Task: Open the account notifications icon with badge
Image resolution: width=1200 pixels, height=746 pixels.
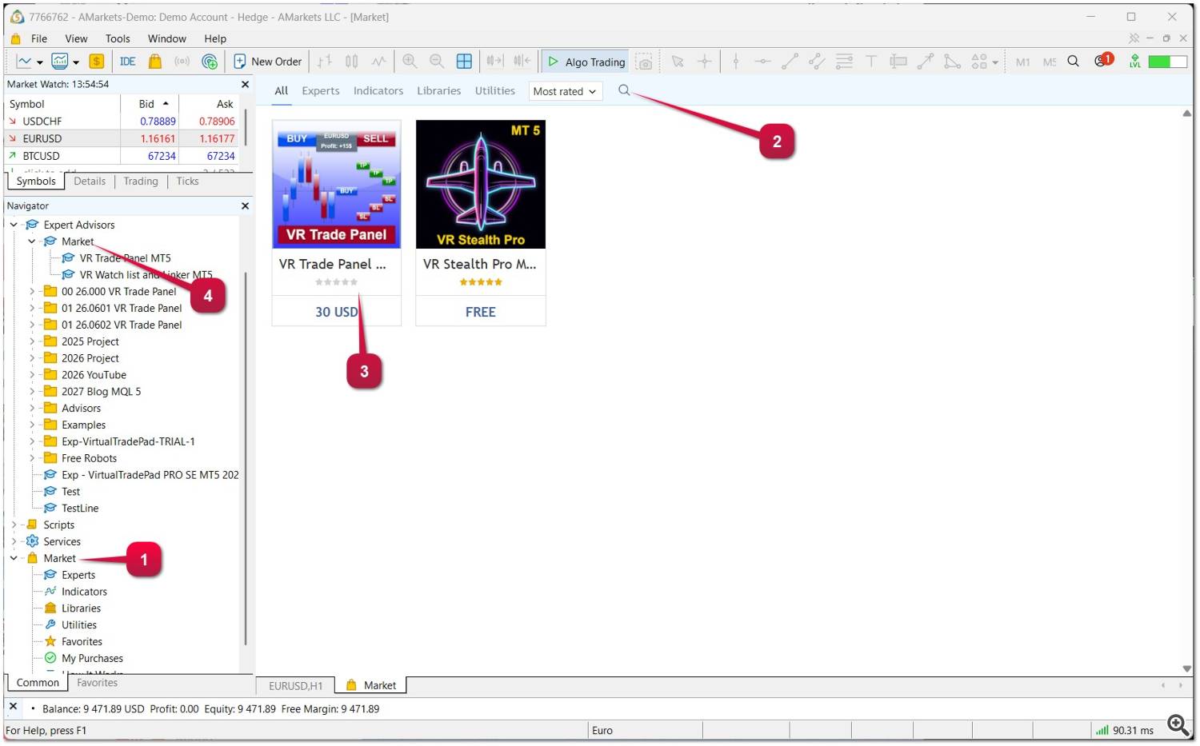Action: coord(1103,60)
